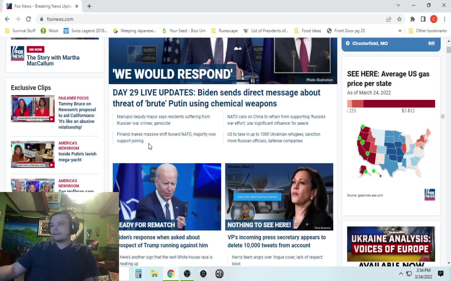451x281 pixels.
Task: Open NATO calls on China story link
Action: (276, 120)
